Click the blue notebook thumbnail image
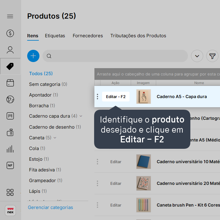 144,162
